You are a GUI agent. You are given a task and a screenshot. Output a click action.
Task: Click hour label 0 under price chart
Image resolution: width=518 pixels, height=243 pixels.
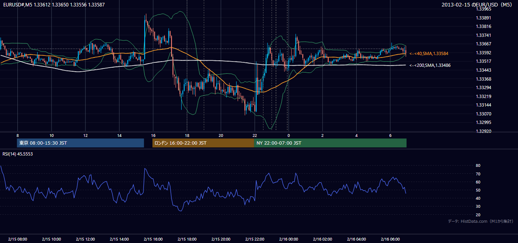(x=289, y=135)
